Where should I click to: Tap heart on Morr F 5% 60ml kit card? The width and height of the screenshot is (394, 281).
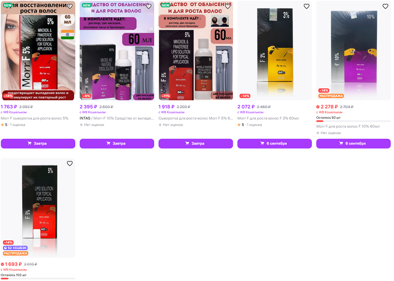(228, 6)
